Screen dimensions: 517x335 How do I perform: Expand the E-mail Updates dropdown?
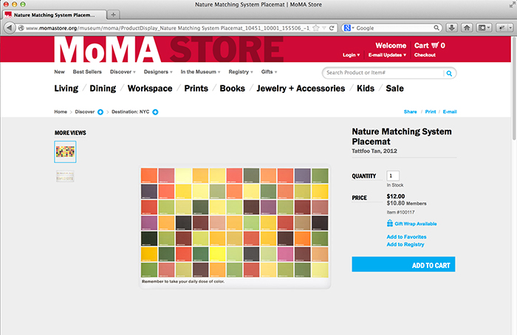(386, 55)
